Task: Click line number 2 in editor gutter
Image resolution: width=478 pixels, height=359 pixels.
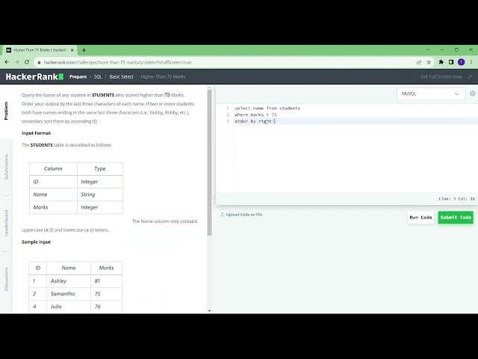Action: (227, 114)
